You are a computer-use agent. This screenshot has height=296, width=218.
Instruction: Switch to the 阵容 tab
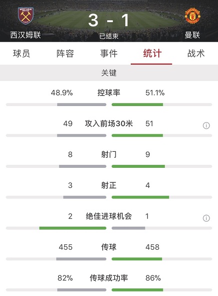(x=65, y=53)
